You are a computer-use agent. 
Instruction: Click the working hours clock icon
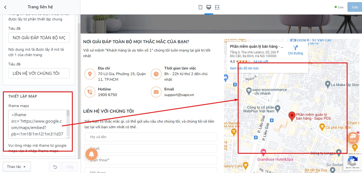pos(156,74)
